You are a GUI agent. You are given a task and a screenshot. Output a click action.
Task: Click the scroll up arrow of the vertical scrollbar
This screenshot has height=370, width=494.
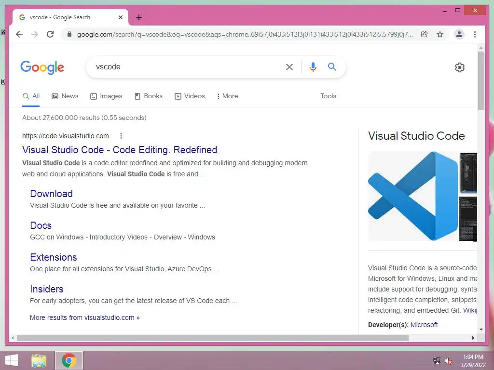tap(481, 48)
